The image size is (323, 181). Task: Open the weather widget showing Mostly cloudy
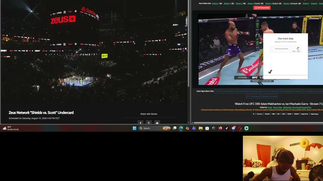(x=11, y=128)
